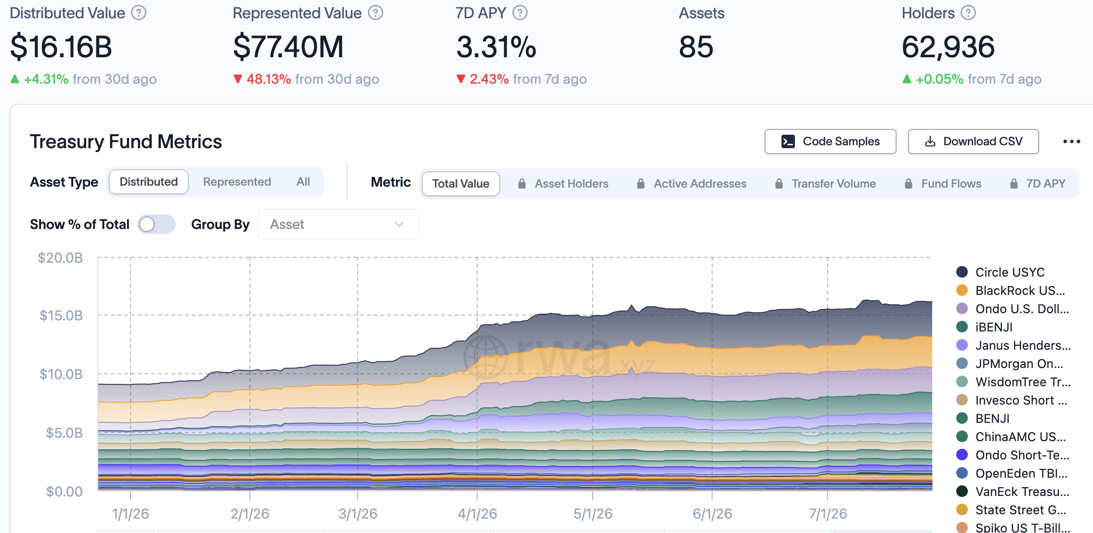Click the VanEck Treasu legend label

pyautogui.click(x=1022, y=492)
